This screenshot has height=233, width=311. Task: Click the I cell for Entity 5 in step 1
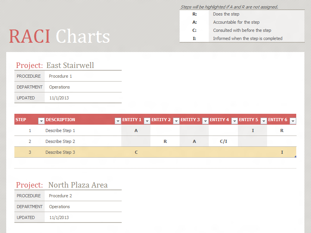click(x=253, y=130)
